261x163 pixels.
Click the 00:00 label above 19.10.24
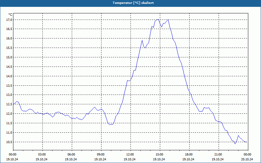(x=13, y=155)
